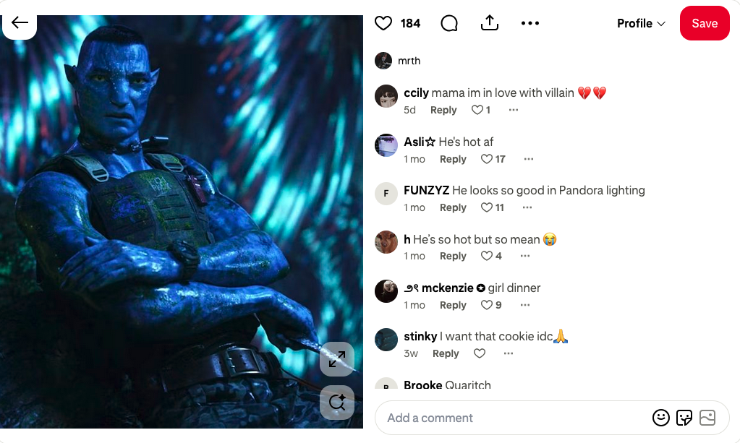Expand the Profile board dropdown

pos(641,24)
